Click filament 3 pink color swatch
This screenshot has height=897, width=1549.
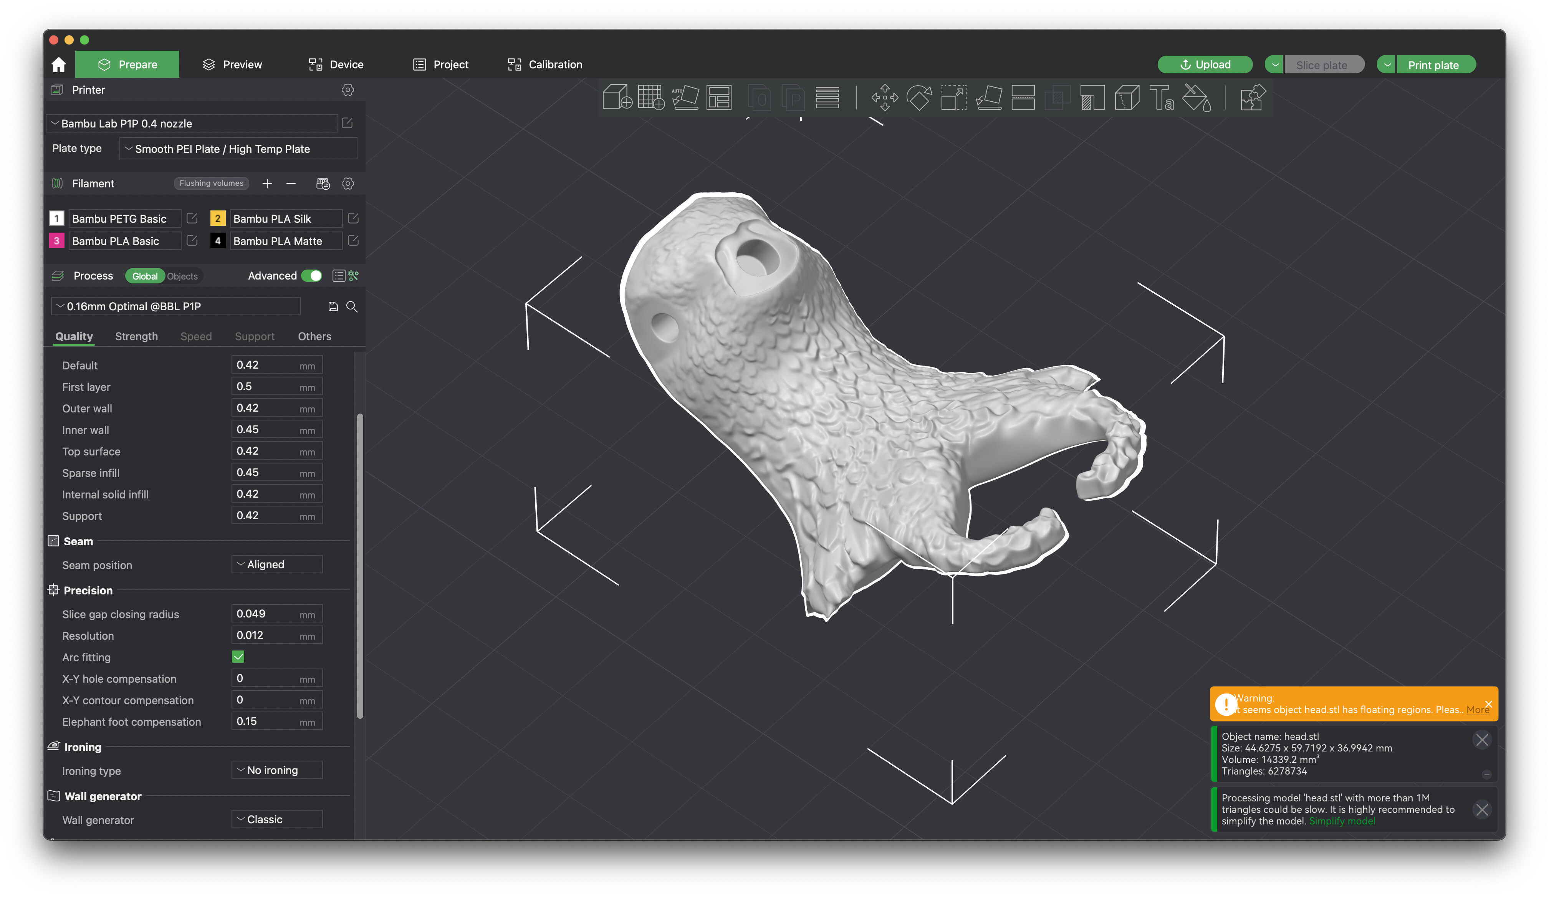click(x=56, y=240)
